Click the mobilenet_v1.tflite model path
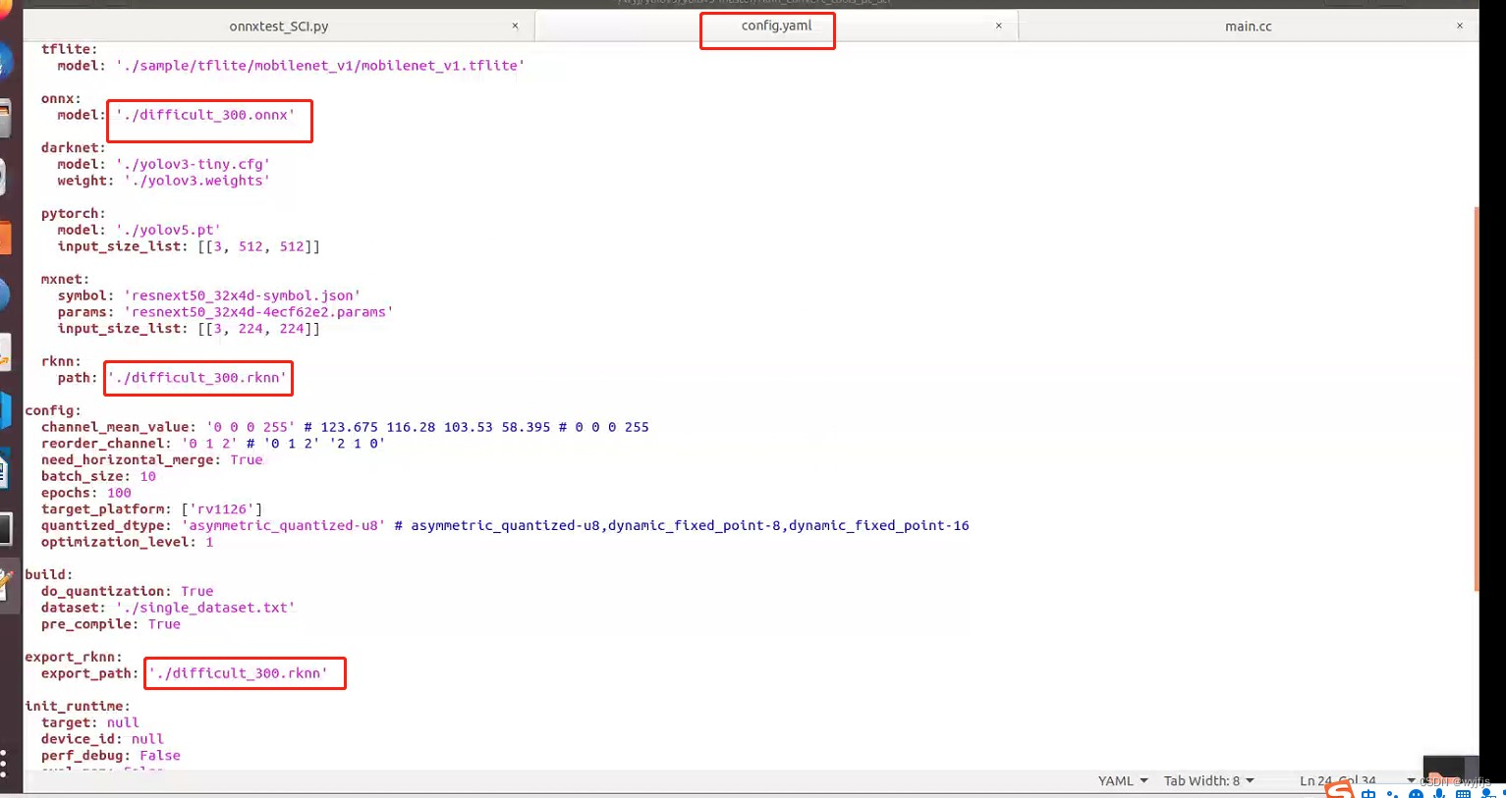1506x798 pixels. click(320, 66)
